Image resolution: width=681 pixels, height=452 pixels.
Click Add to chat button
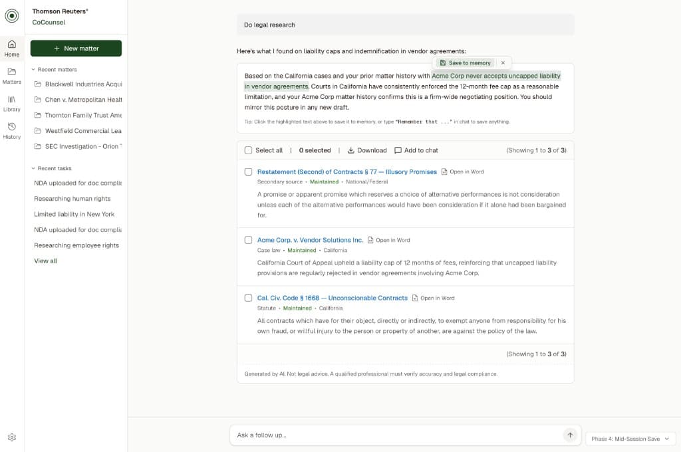click(x=416, y=150)
